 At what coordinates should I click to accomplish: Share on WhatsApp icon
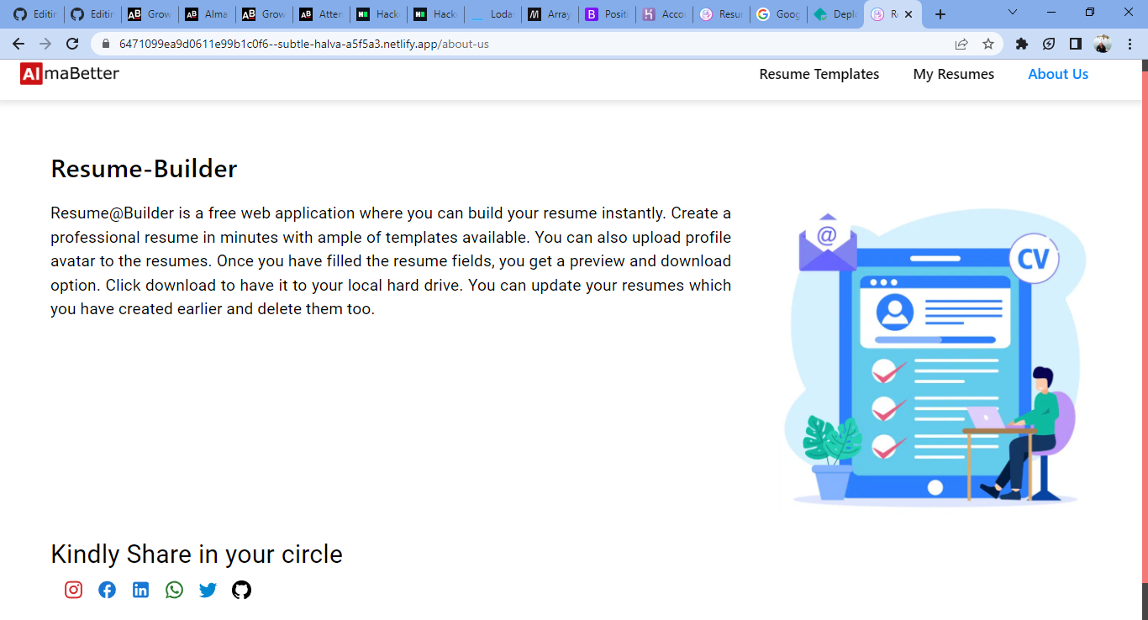click(174, 590)
